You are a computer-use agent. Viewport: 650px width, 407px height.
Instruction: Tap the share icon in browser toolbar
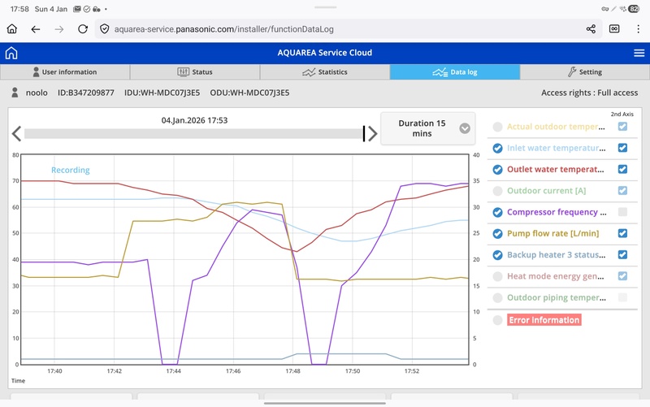591,28
